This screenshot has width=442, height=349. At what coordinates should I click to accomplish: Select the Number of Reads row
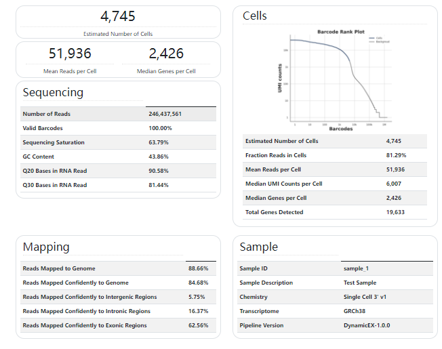[118, 114]
